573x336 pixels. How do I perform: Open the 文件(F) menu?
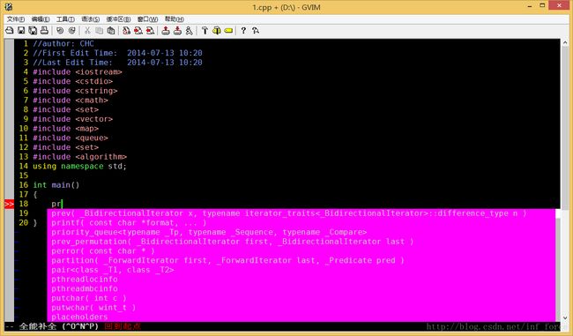click(16, 19)
